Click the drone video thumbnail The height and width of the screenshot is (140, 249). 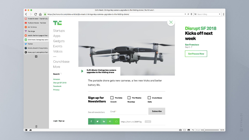(x=127, y=48)
